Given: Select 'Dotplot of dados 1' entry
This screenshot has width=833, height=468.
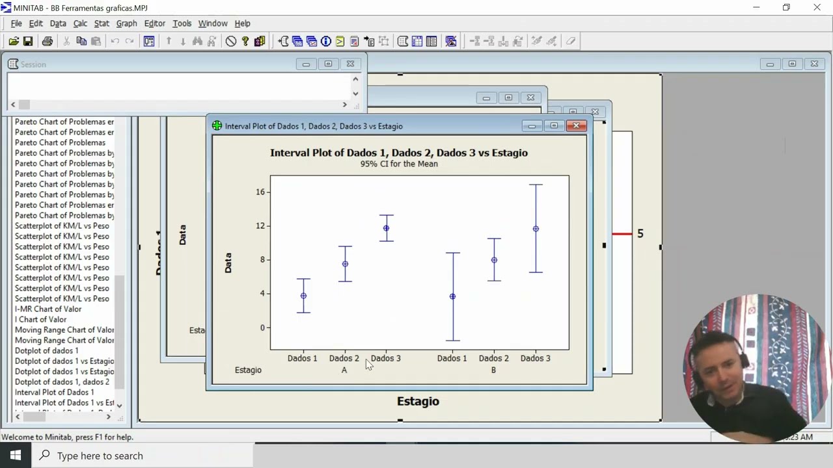Looking at the screenshot, I should point(46,350).
